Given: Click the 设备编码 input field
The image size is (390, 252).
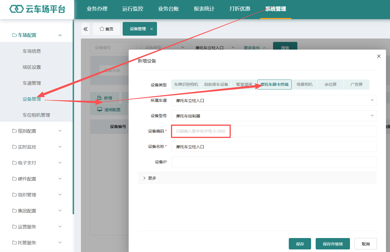Looking at the screenshot, I should click(x=274, y=131).
